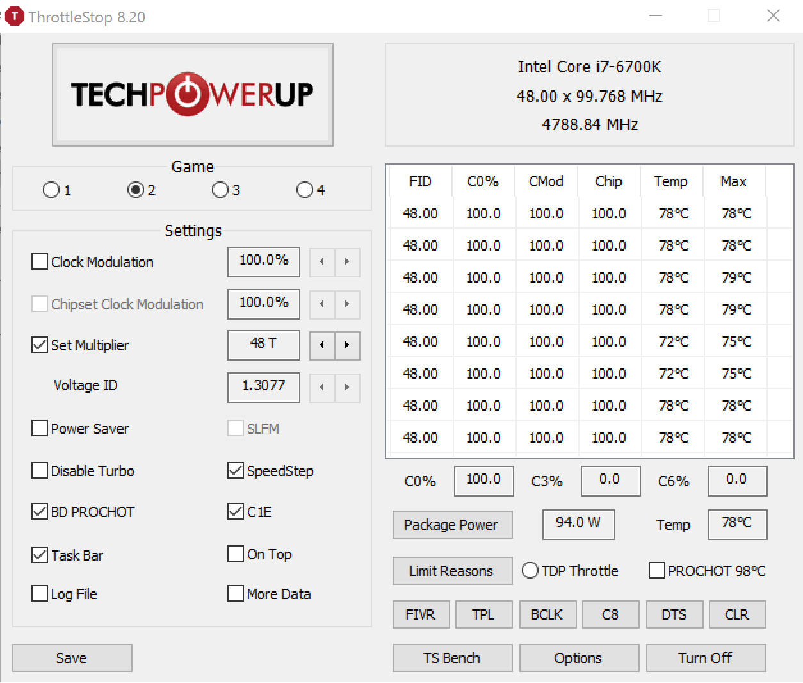Minimize the ThrottleStop window
The width and height of the screenshot is (803, 683).
point(656,16)
